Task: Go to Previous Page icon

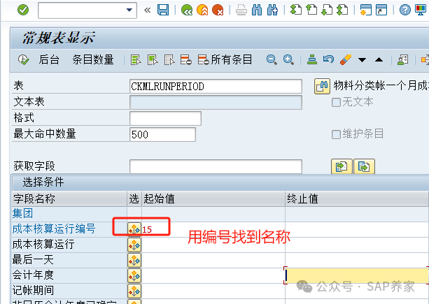Action: 311,10
